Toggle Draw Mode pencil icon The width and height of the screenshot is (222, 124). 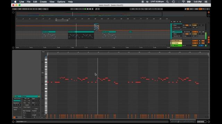186,9
